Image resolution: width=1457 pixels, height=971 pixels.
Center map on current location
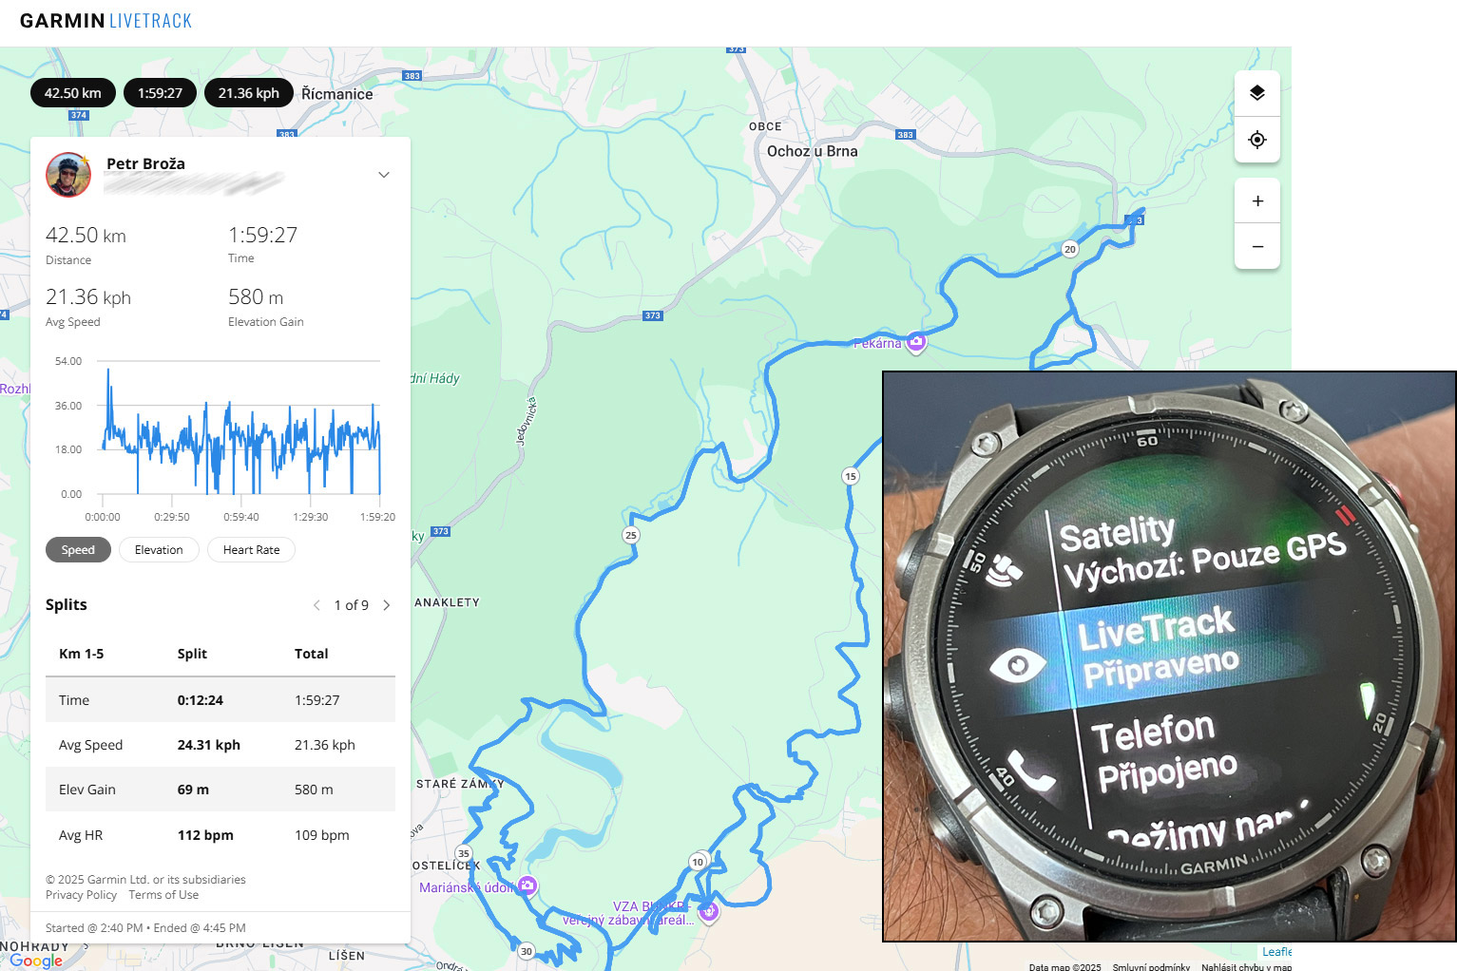click(1257, 140)
